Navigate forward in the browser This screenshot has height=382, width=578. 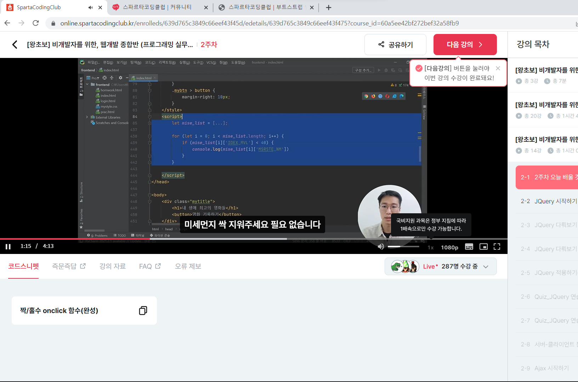[22, 23]
